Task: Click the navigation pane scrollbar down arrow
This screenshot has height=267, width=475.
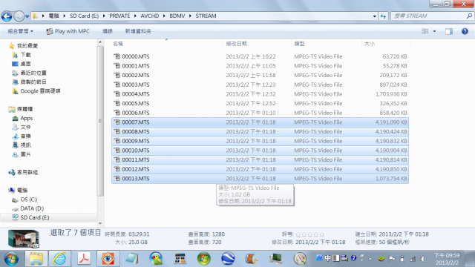Action: tap(100, 223)
